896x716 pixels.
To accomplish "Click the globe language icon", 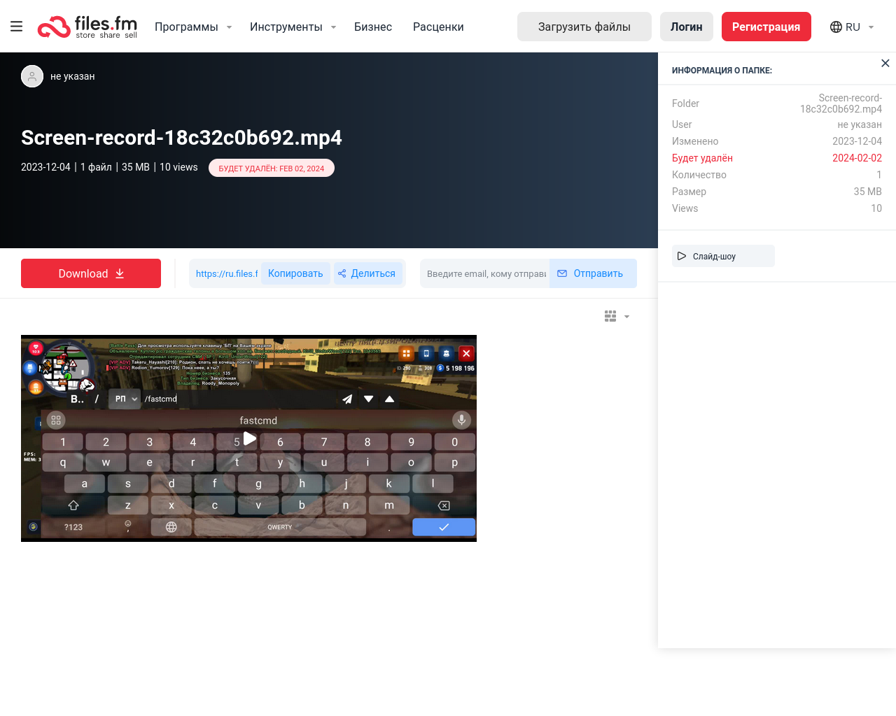I will (x=836, y=27).
